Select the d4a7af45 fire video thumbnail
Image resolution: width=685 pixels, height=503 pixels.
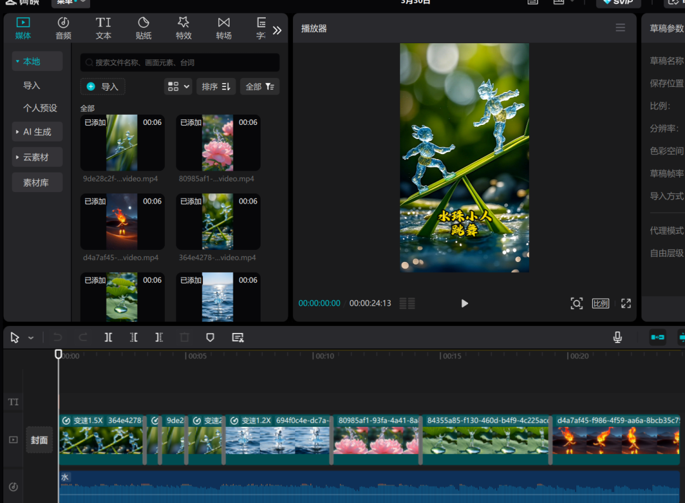pyautogui.click(x=122, y=221)
